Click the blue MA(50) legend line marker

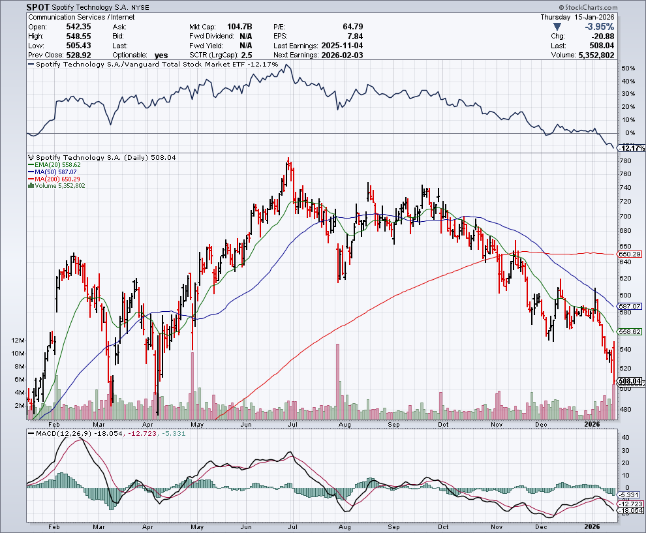29,173
